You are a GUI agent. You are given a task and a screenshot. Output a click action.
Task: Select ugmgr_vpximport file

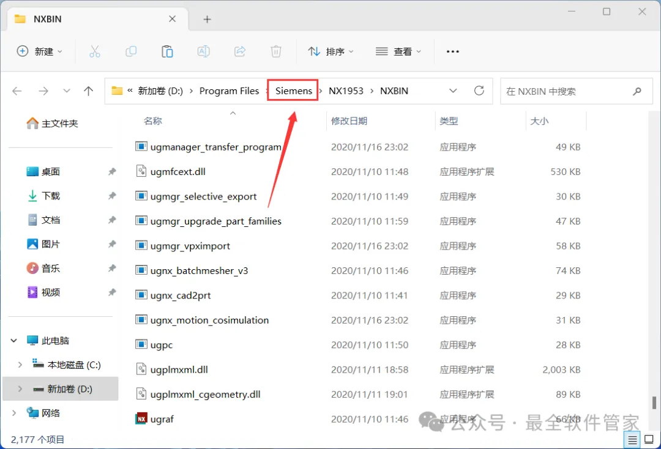click(x=190, y=245)
